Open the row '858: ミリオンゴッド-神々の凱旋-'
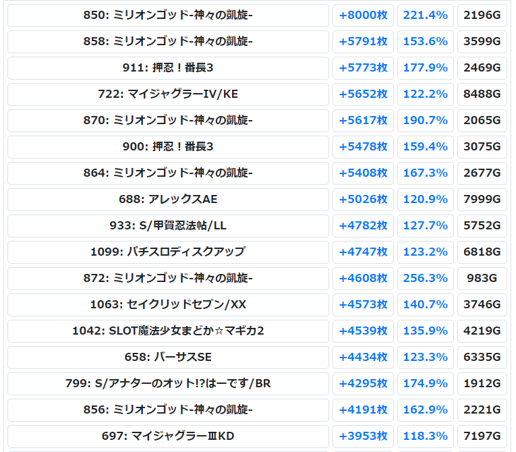Image resolution: width=516 pixels, height=452 pixels. 168,42
